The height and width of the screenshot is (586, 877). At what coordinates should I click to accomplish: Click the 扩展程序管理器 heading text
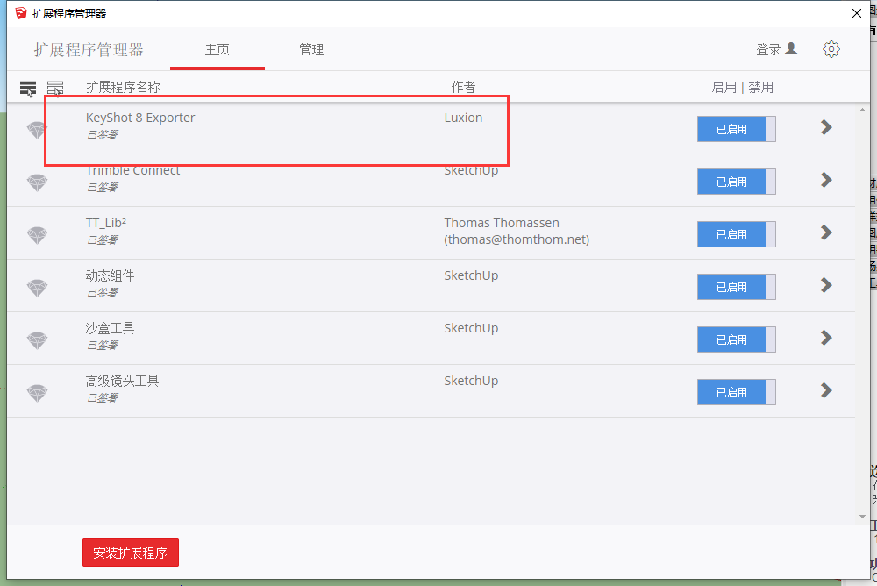coord(89,50)
